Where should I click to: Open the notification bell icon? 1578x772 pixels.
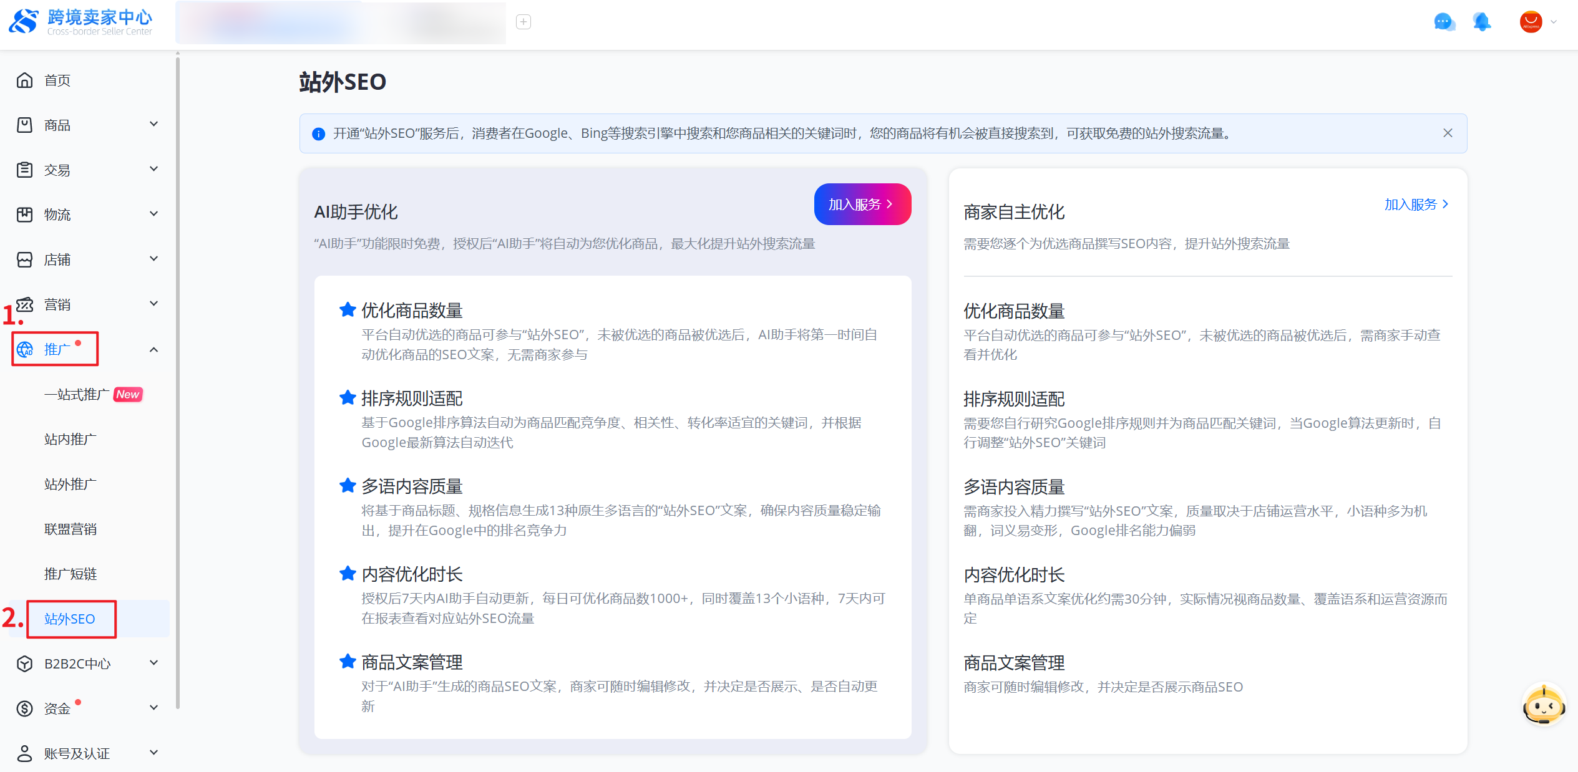(1482, 22)
